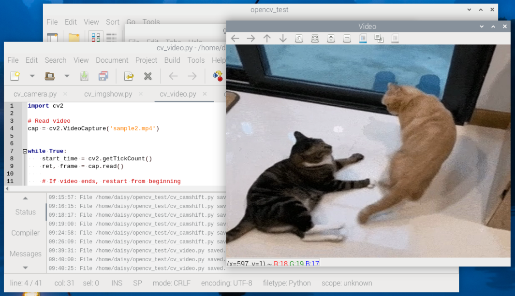Open the recent files dropdown arrow
This screenshot has width=515, height=296.
(x=67, y=76)
